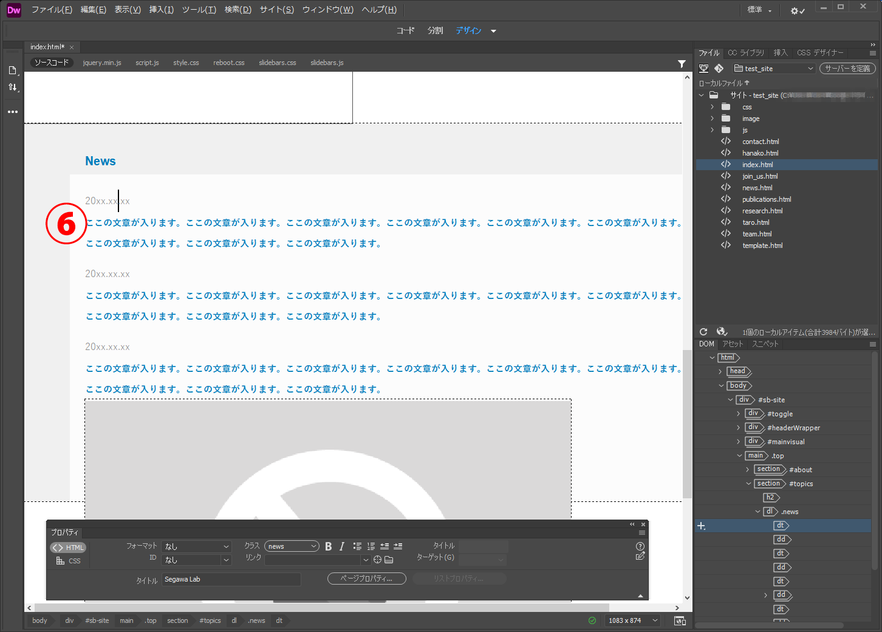Select the ソースコード source button

point(52,63)
